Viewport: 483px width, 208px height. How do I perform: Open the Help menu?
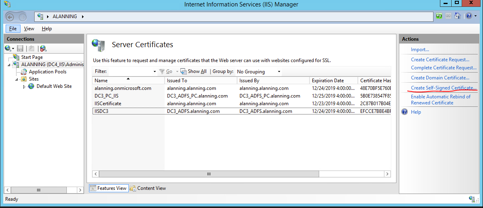coord(47,29)
